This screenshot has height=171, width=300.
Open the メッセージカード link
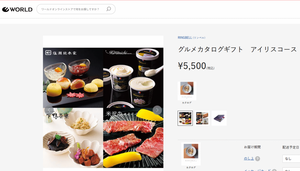click(x=257, y=170)
